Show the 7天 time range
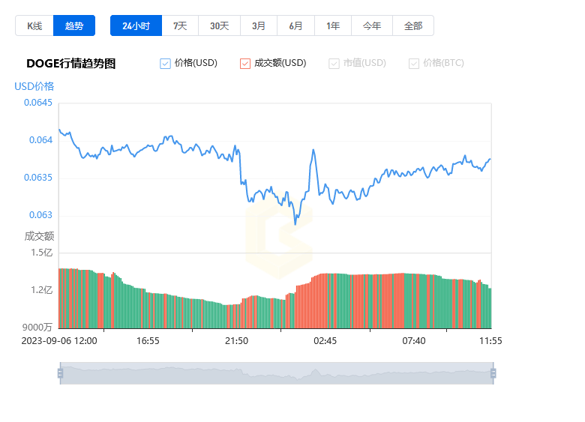 coord(180,25)
